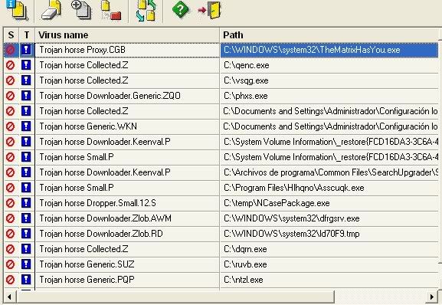Screen dimensions: 442x305
Task: Click red status icon in Downloader.Generic.ZQO row
Action: coord(11,96)
